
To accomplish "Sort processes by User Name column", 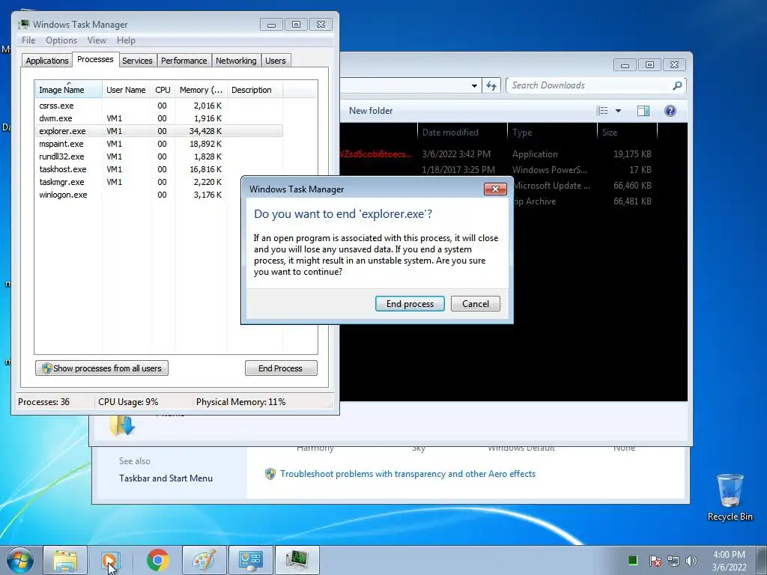I will click(126, 90).
